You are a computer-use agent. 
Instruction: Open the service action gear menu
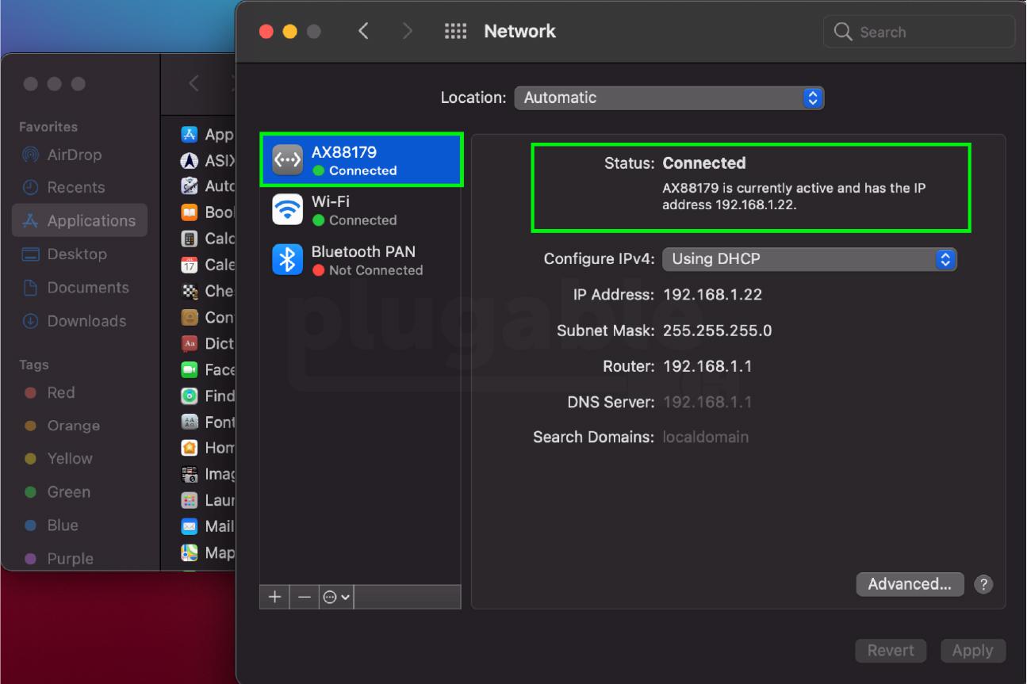(x=335, y=598)
